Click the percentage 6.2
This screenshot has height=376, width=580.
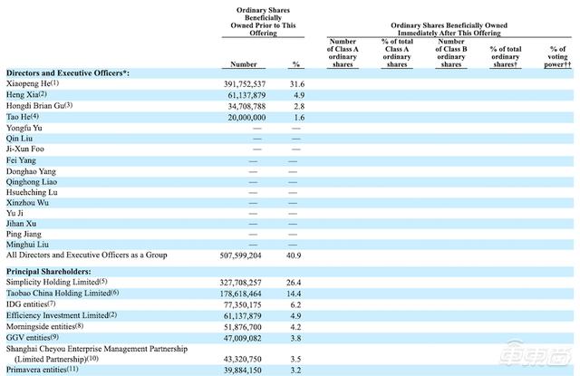pyautogui.click(x=295, y=305)
